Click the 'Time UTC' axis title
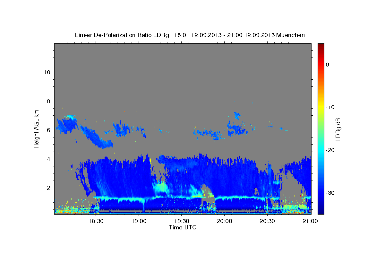The height and width of the screenshot is (257, 385). [x=183, y=227]
